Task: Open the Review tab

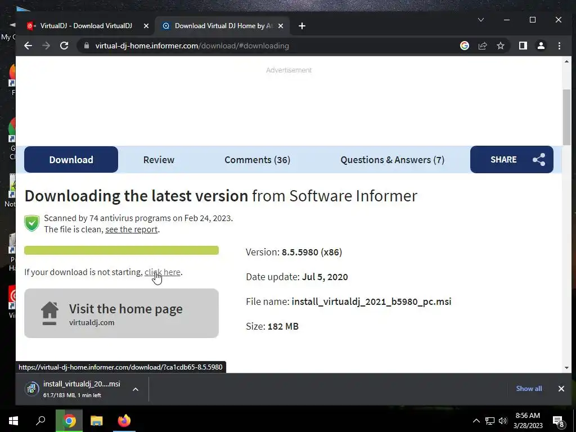Action: pyautogui.click(x=159, y=159)
